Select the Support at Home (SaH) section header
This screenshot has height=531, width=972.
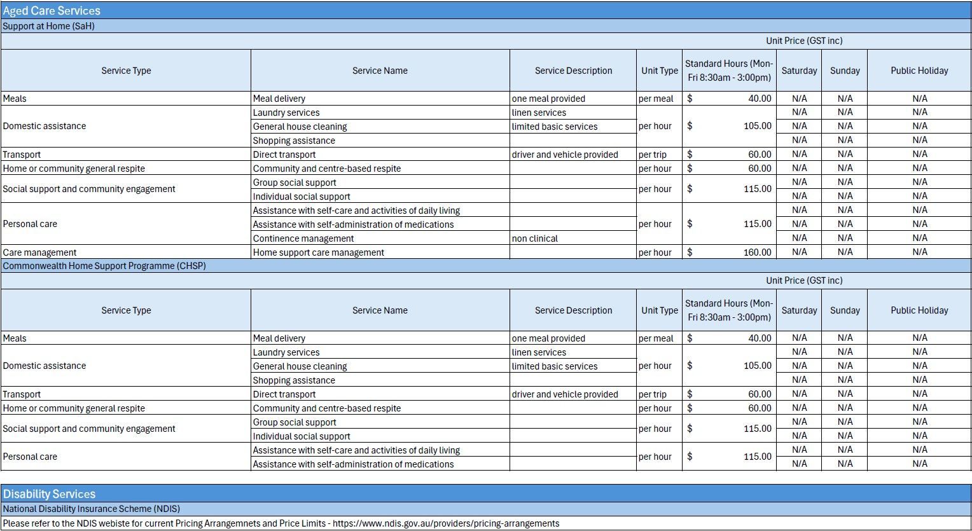click(48, 26)
